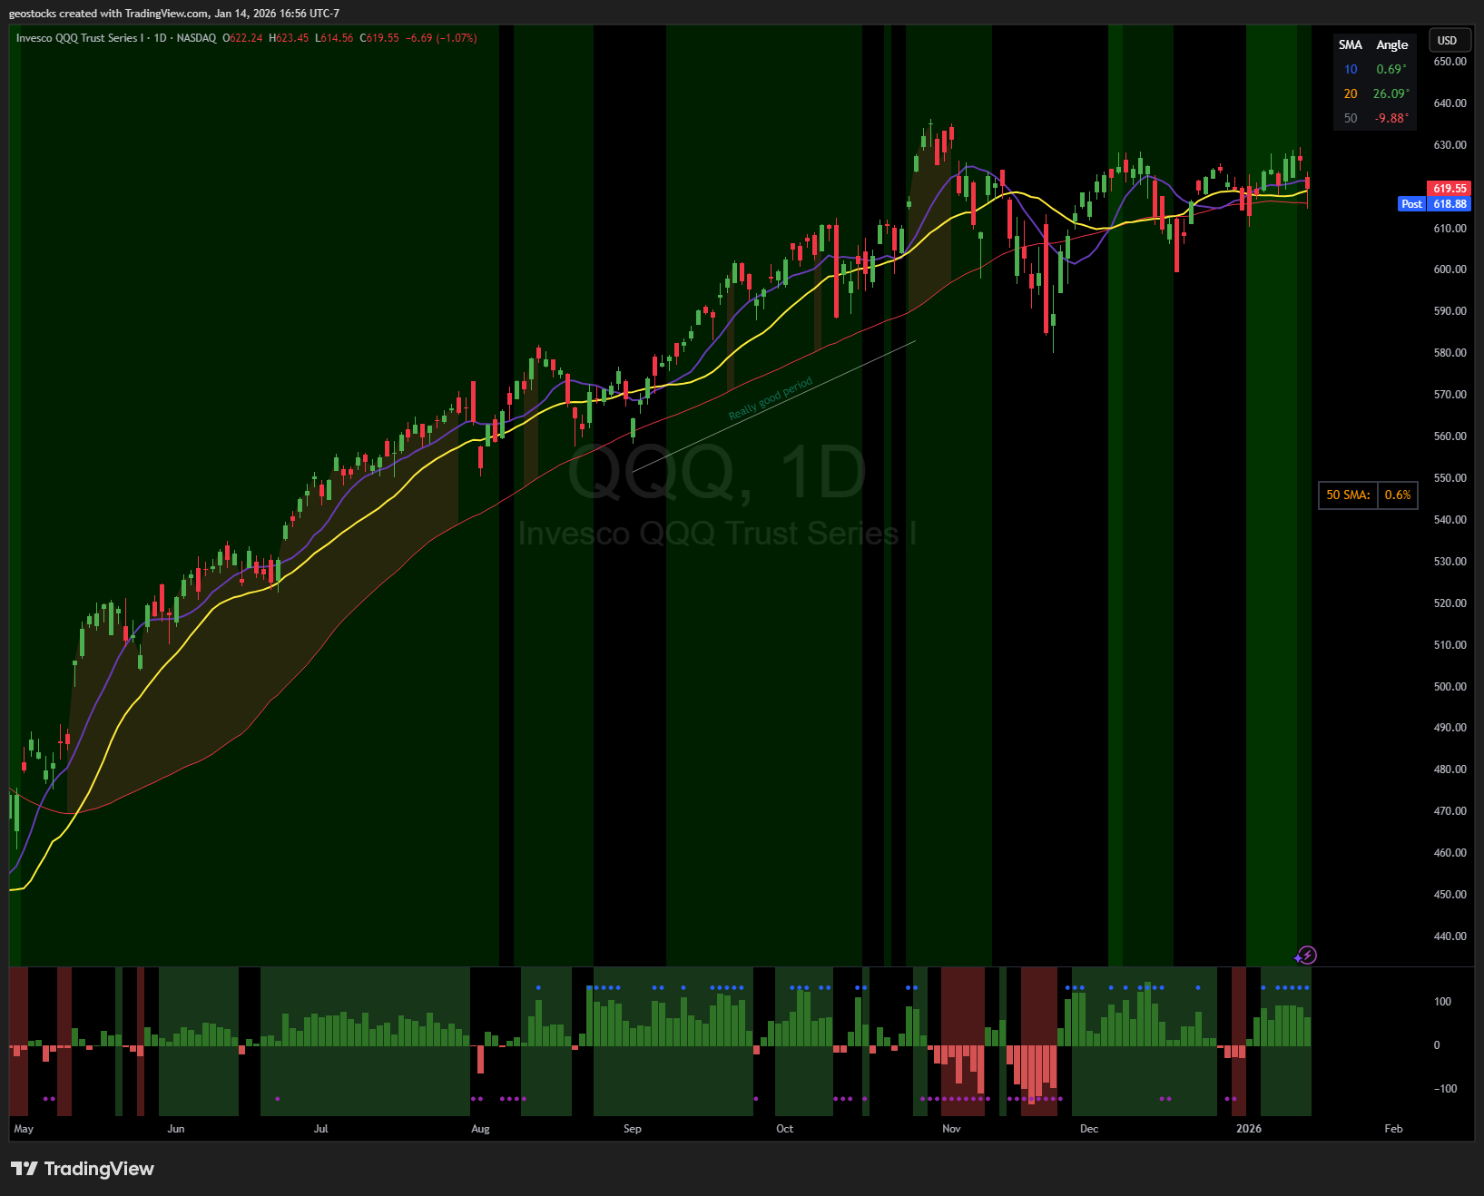Open the USD currency selector
This screenshot has height=1196, width=1484.
1449,40
